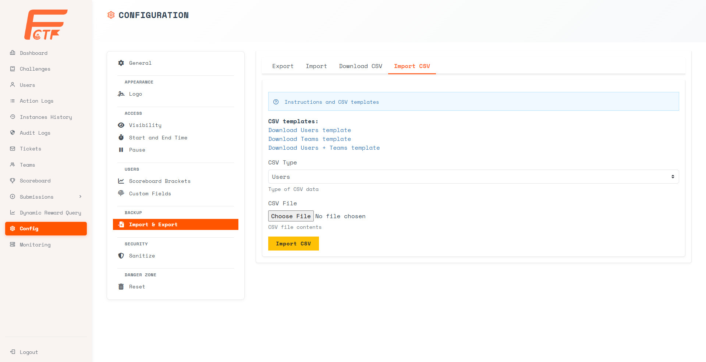The height and width of the screenshot is (362, 706).
Task: Click the Teams group icon in sidebar
Action: [13, 164]
